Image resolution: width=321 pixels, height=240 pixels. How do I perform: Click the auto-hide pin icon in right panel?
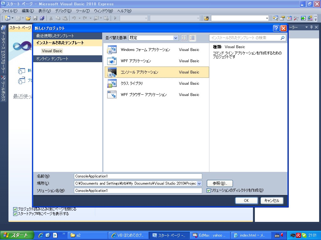pos(311,27)
